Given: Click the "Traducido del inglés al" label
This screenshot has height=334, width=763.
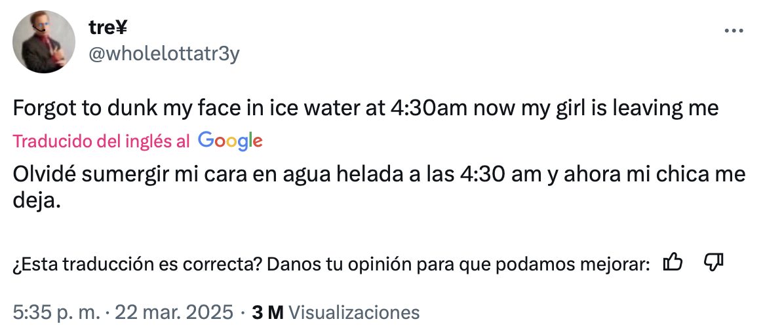Looking at the screenshot, I should [102, 141].
